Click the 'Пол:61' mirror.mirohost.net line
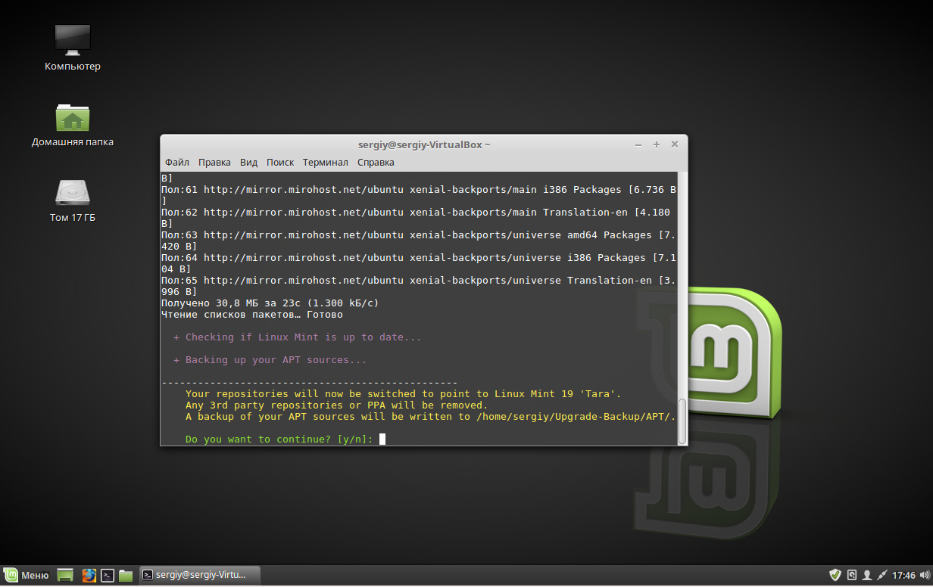Screen dimensions: 933x587 click(419, 195)
